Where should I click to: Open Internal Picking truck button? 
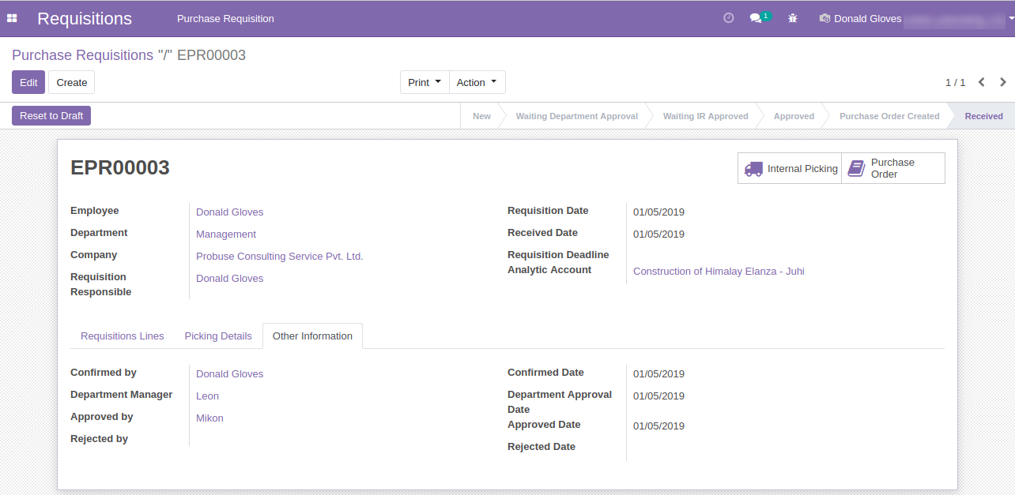790,168
